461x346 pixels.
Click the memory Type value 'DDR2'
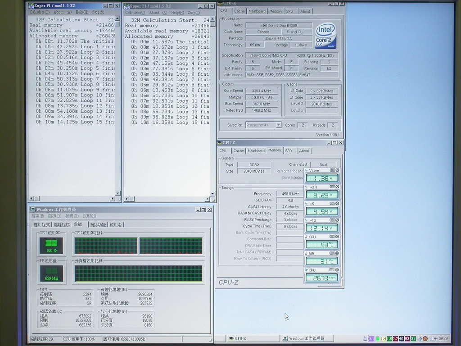pos(254,165)
